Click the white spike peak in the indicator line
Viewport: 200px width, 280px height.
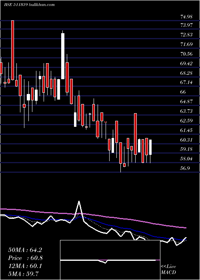click(79, 202)
